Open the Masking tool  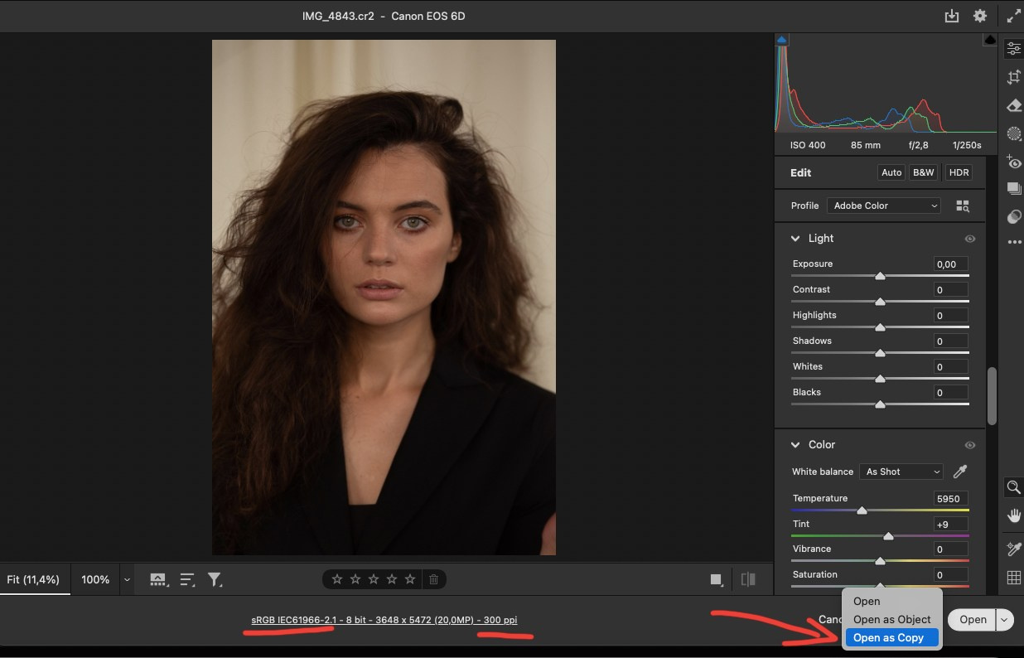(x=1012, y=133)
